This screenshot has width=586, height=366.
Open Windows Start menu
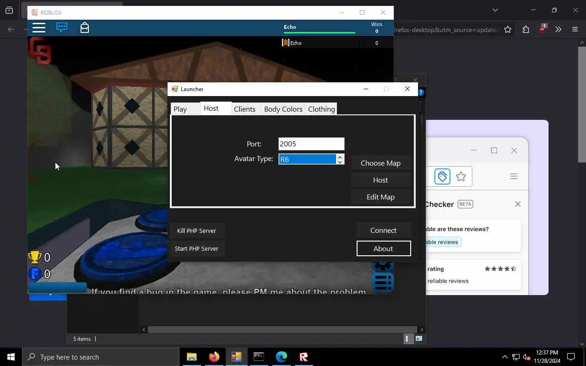pyautogui.click(x=11, y=357)
